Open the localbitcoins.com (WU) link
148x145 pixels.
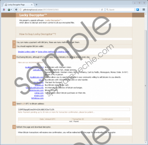34,67
